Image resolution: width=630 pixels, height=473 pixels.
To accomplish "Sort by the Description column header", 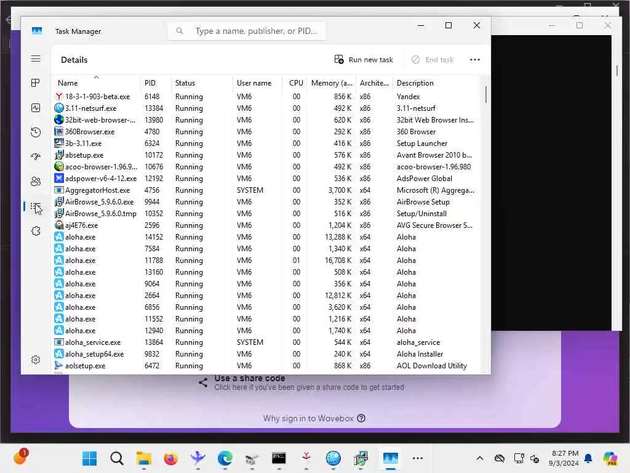I will (x=436, y=83).
